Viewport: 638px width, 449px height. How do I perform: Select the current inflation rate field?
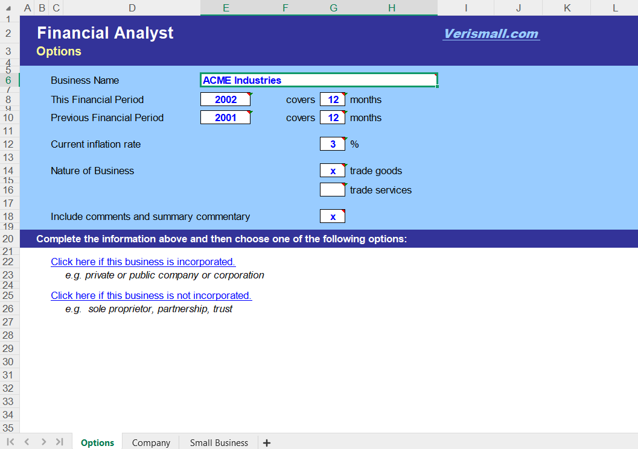[x=333, y=143]
